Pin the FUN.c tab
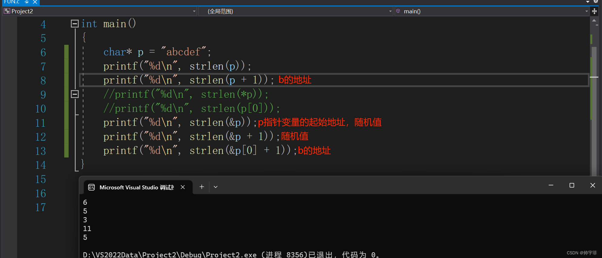602x258 pixels. [x=27, y=2]
